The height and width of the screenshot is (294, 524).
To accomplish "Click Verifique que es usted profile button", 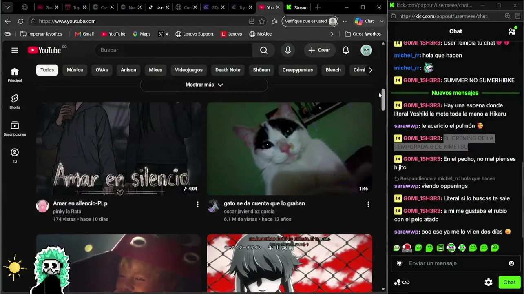I will [310, 21].
